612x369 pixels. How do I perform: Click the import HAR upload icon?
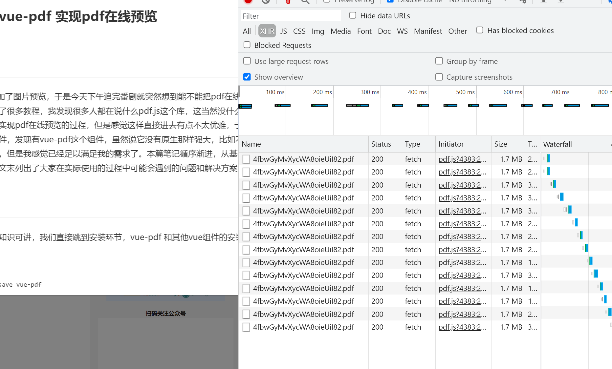(544, 1)
